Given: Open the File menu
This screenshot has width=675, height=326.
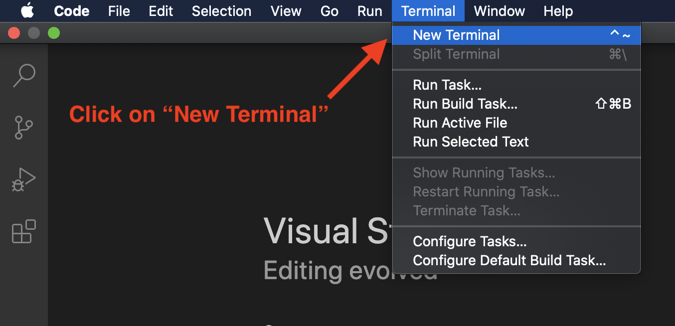Looking at the screenshot, I should [119, 10].
